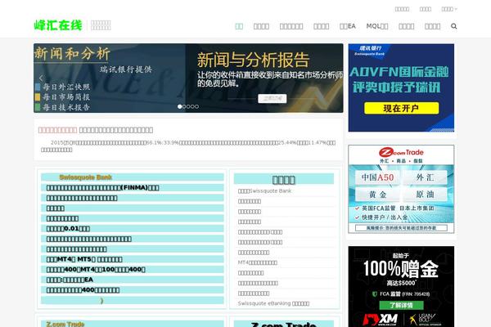Screen dimensions: 491x327
Task: Click the 外汇 tile in Z.com ad
Action: pos(425,177)
